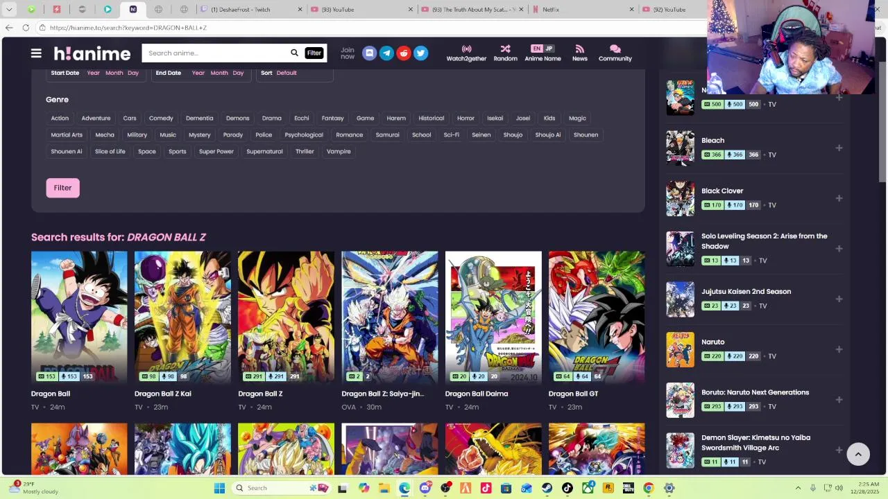Add Solo Leveling Season 2 with plus icon
This screenshot has height=499, width=888.
coord(839,248)
